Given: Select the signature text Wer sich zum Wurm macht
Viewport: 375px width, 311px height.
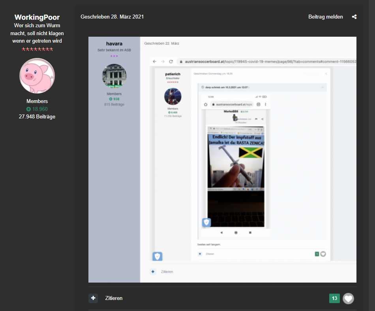Looking at the screenshot, I should coord(37,33).
